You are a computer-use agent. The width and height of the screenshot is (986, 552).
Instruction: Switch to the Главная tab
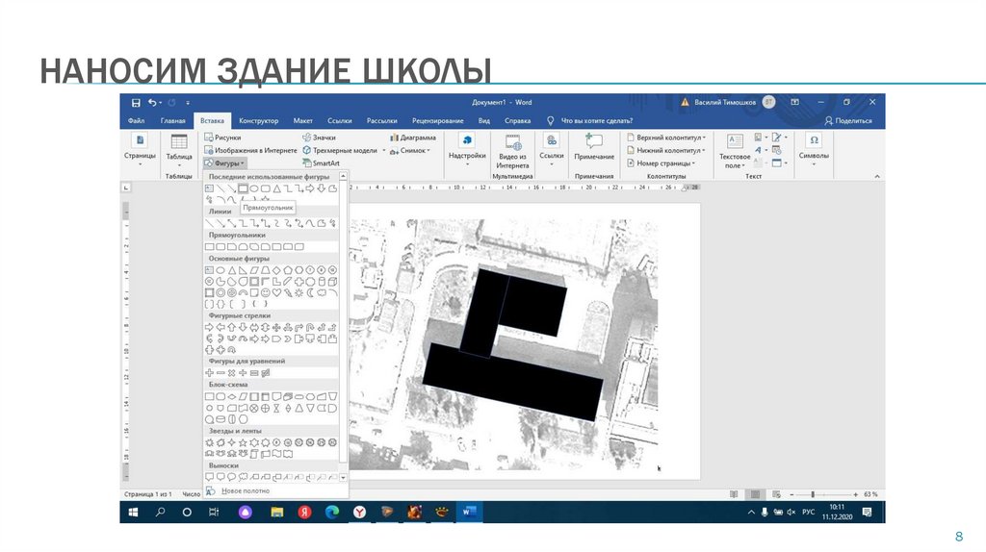pos(173,120)
